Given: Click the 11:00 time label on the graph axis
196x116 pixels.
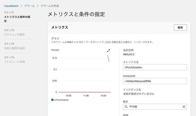Looking at the screenshot, I should (86, 96).
